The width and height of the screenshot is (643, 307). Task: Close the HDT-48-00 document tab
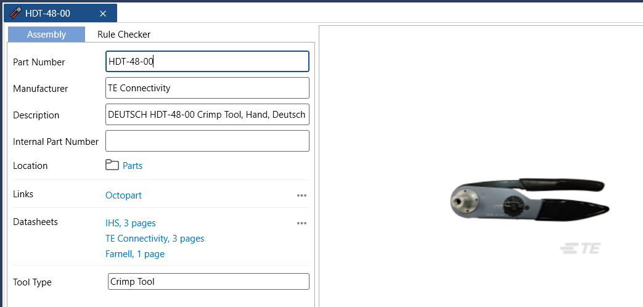point(103,14)
